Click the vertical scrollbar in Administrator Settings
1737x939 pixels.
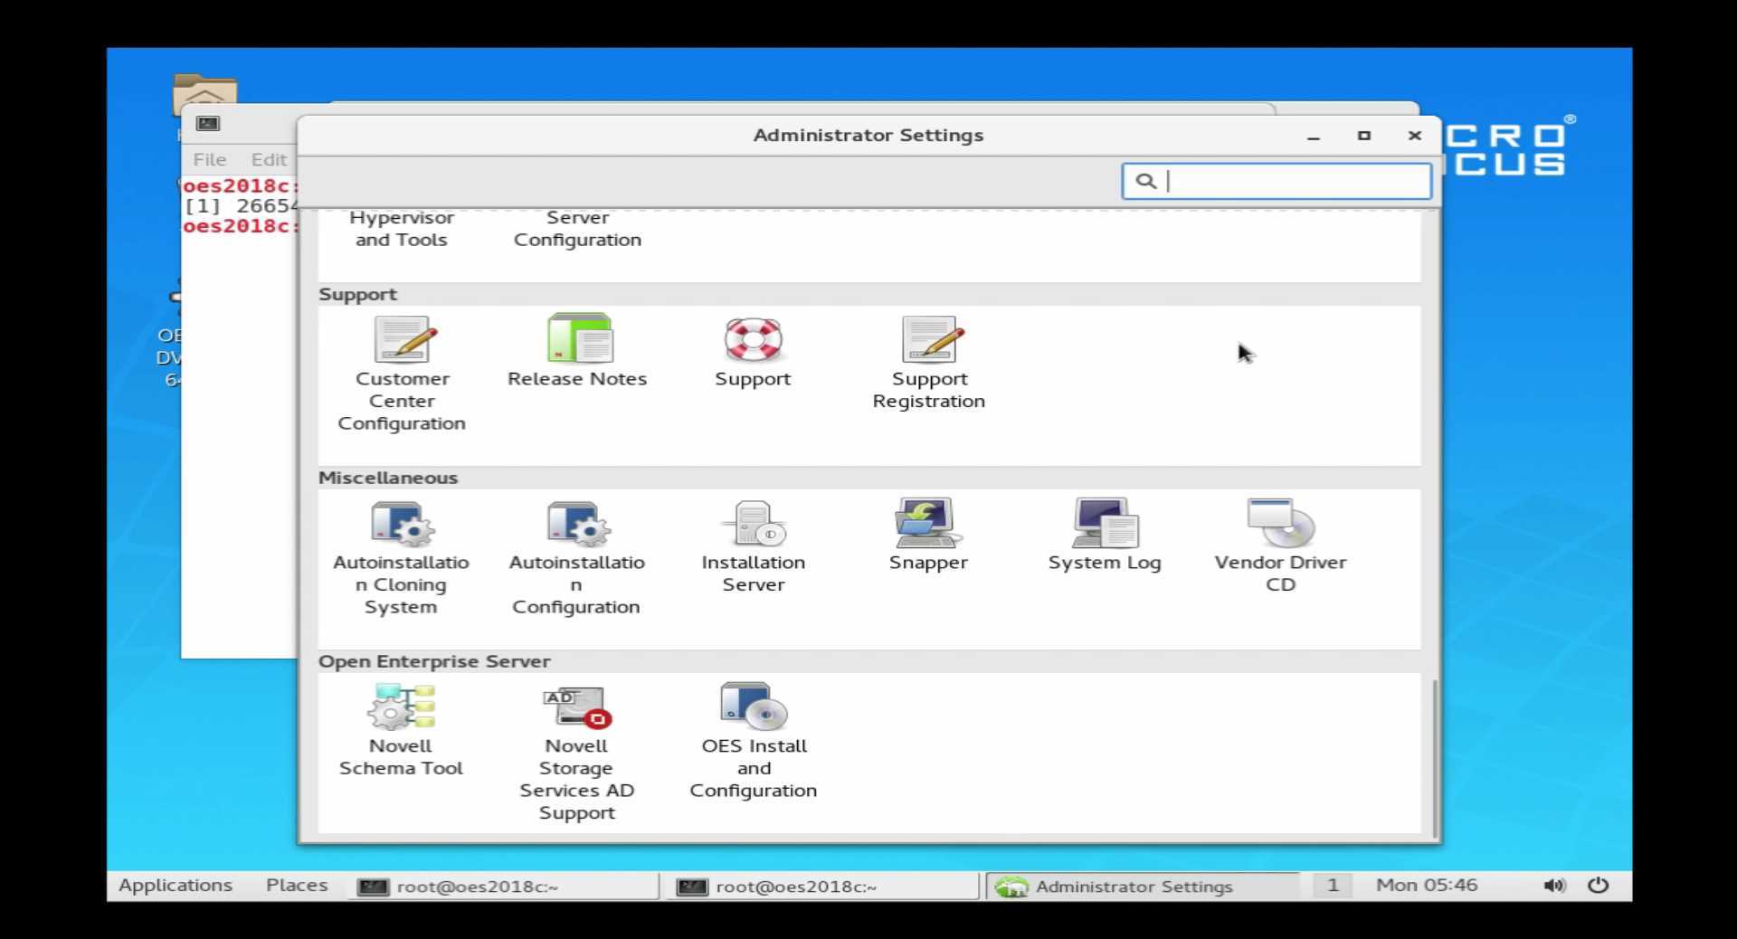(x=1435, y=758)
